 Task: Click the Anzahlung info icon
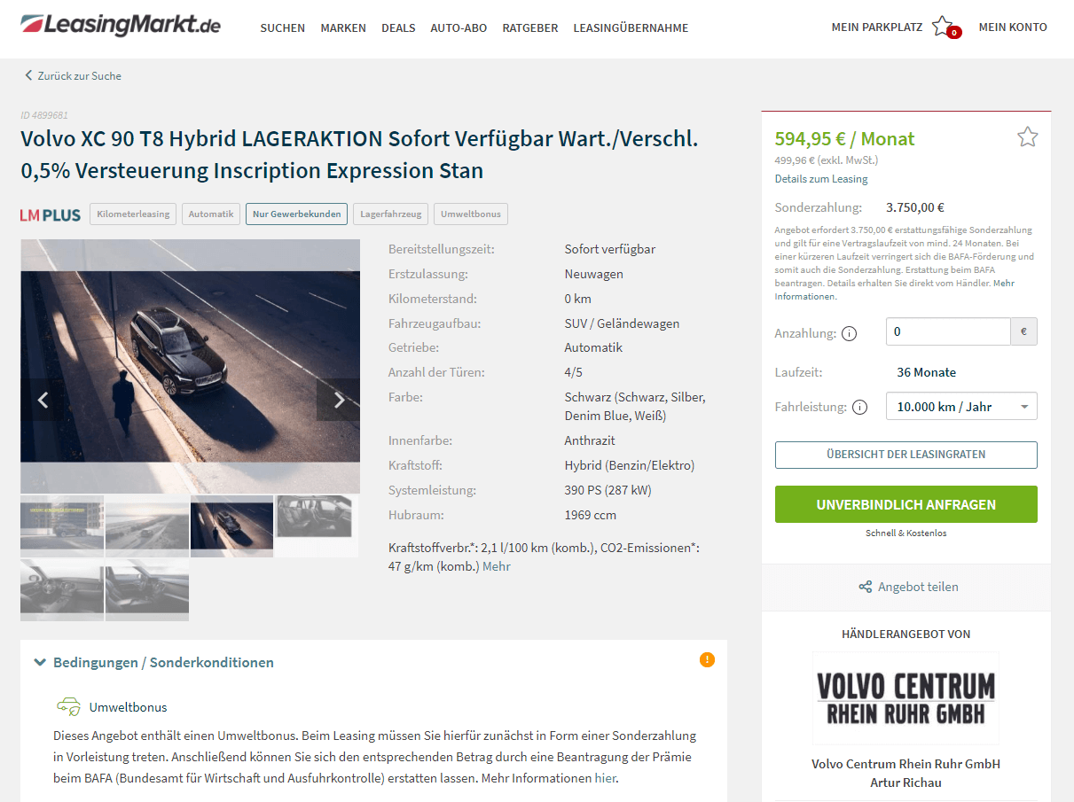[x=850, y=334]
